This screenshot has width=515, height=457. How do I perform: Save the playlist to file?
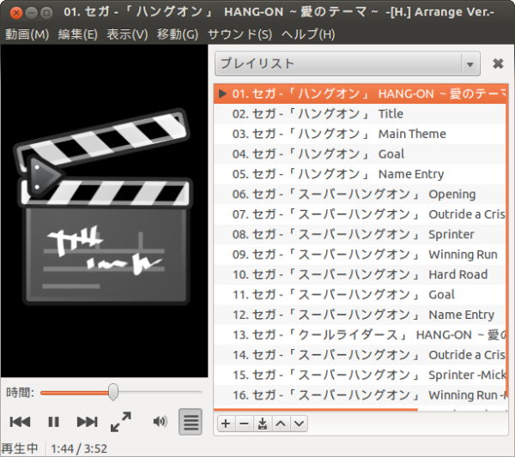[262, 423]
